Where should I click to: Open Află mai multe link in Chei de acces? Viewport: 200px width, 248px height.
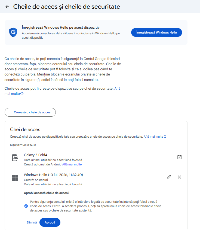(x=153, y=137)
